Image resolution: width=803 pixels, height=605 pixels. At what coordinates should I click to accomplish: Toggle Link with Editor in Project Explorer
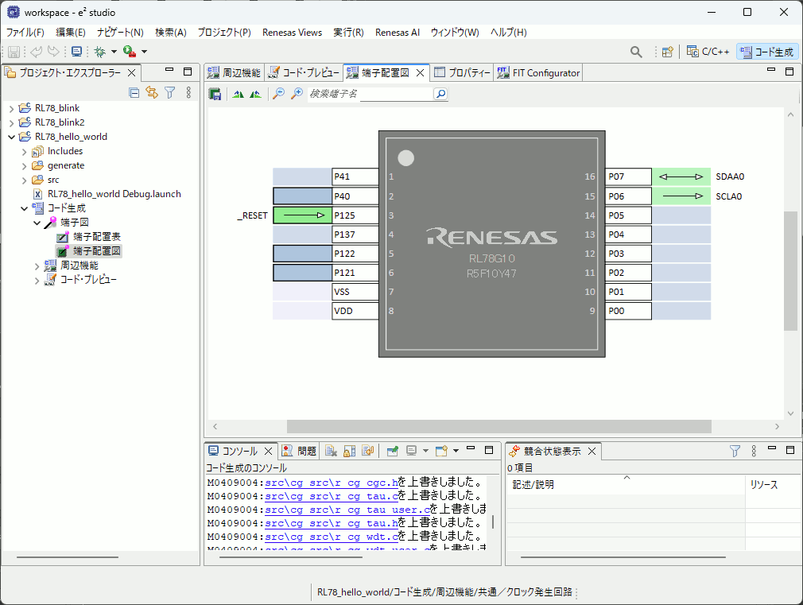pos(152,93)
